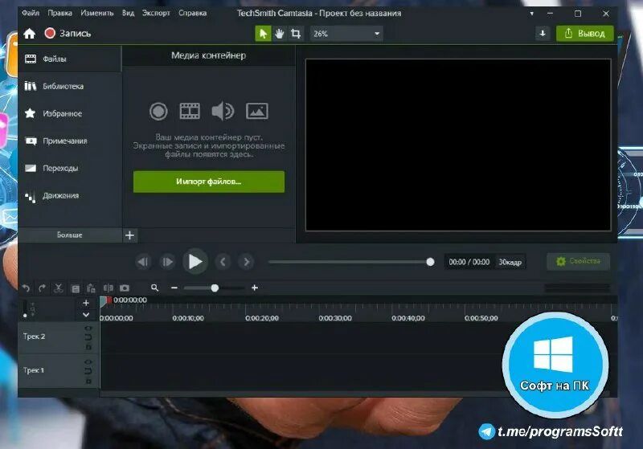
Task: Click the Импорт файлов button
Action: [x=209, y=182]
